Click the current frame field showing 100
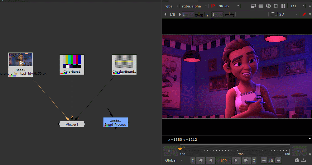The width and height of the screenshot is (312, 165). (223, 161)
